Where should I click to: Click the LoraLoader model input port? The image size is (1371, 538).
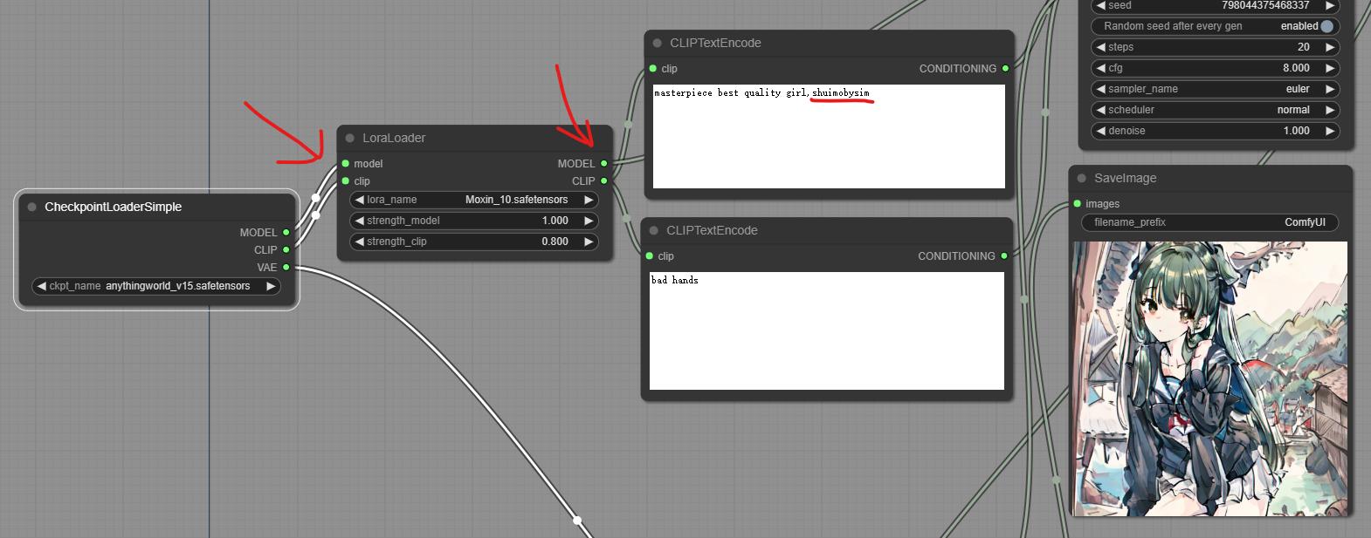(x=346, y=163)
